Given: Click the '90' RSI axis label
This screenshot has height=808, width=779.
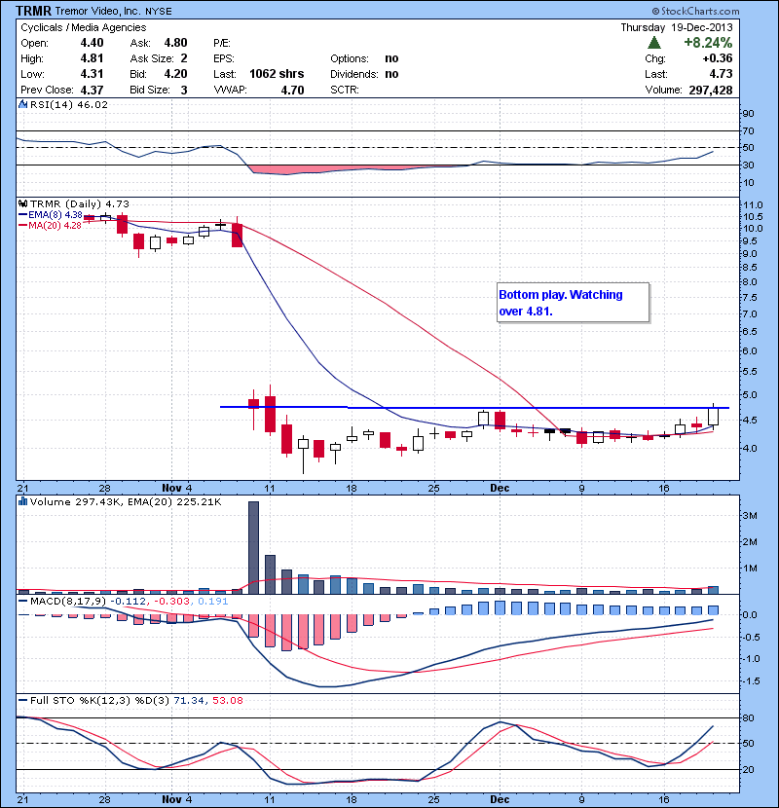Looking at the screenshot, I should [x=748, y=114].
